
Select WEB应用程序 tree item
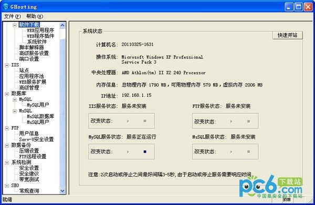coord(40,30)
